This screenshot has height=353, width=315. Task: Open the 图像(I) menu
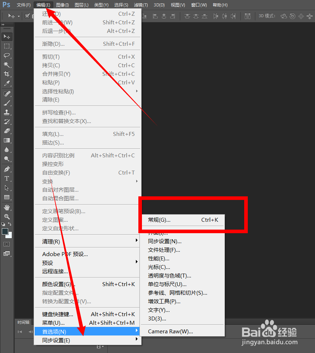[x=62, y=5]
